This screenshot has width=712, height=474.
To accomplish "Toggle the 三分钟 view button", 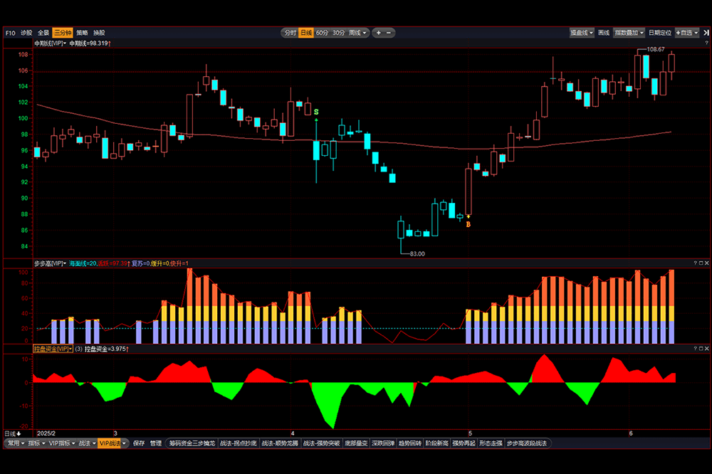I will pos(63,33).
